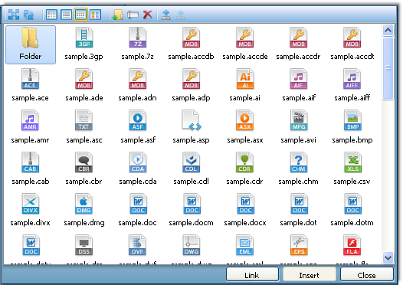Select the sample.asp code icon
Screen dimensions: 403x285
[x=192, y=120]
